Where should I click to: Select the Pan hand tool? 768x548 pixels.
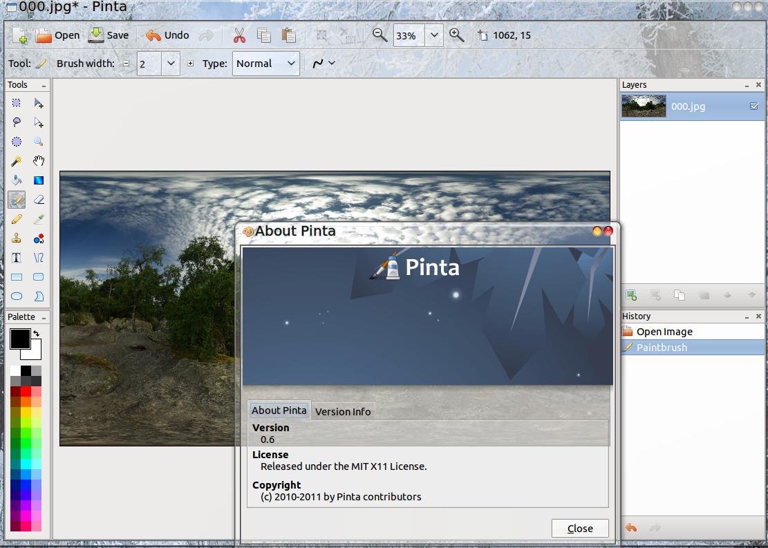39,160
